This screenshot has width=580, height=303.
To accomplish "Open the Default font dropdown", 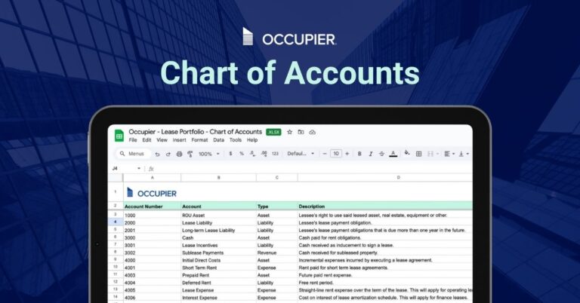I will click(x=301, y=154).
